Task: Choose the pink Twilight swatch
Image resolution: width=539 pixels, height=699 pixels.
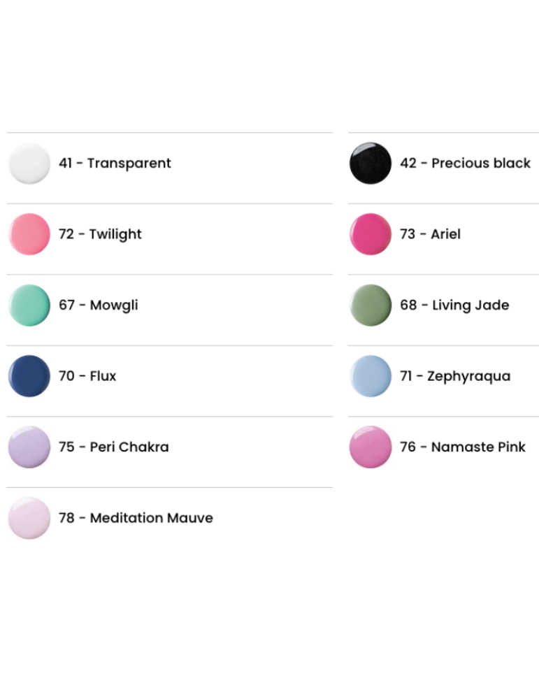Action: click(29, 234)
